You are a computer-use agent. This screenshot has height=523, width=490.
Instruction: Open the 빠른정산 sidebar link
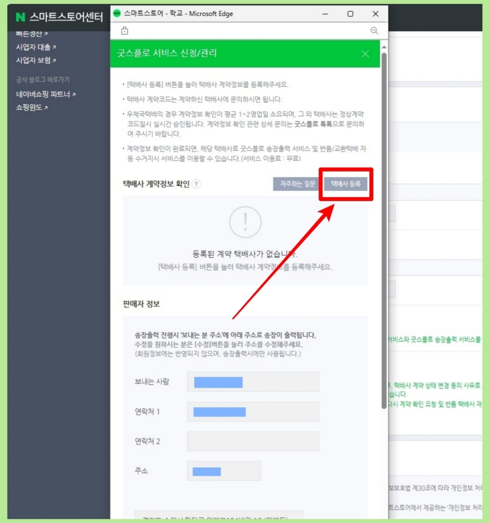coord(32,34)
